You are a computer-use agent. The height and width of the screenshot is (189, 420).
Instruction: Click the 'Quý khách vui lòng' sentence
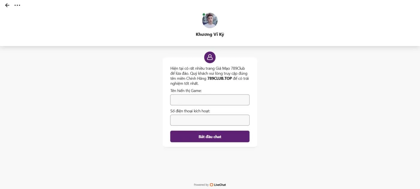207,74
